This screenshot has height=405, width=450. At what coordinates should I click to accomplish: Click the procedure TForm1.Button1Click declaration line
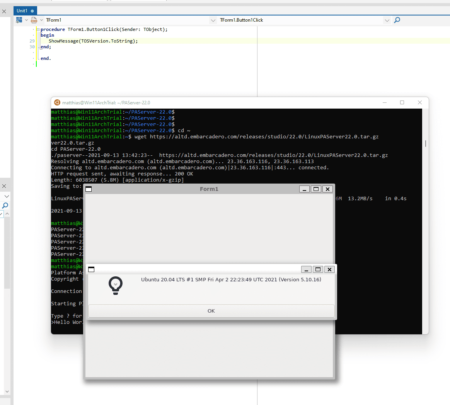click(104, 29)
